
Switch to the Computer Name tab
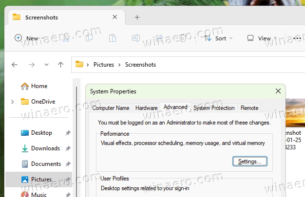click(x=111, y=108)
